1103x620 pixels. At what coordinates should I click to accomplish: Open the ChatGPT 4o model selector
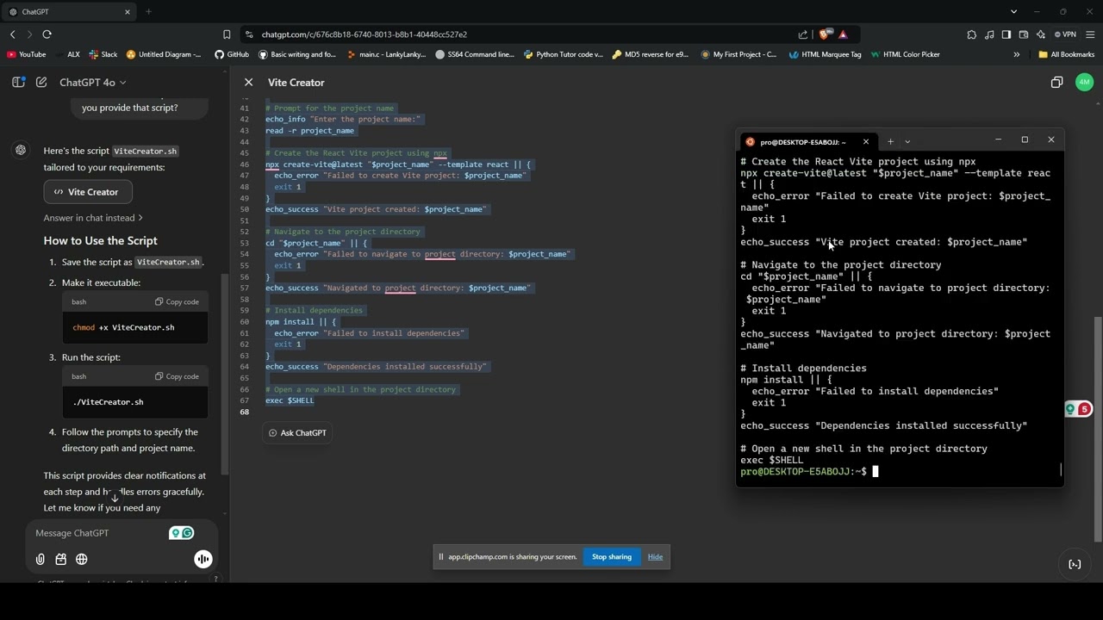tap(93, 82)
